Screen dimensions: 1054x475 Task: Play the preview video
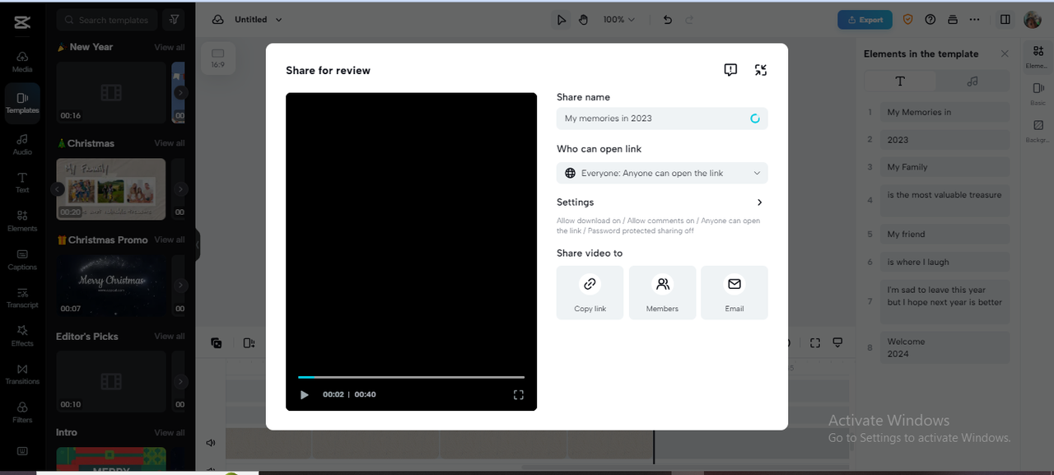[305, 394]
